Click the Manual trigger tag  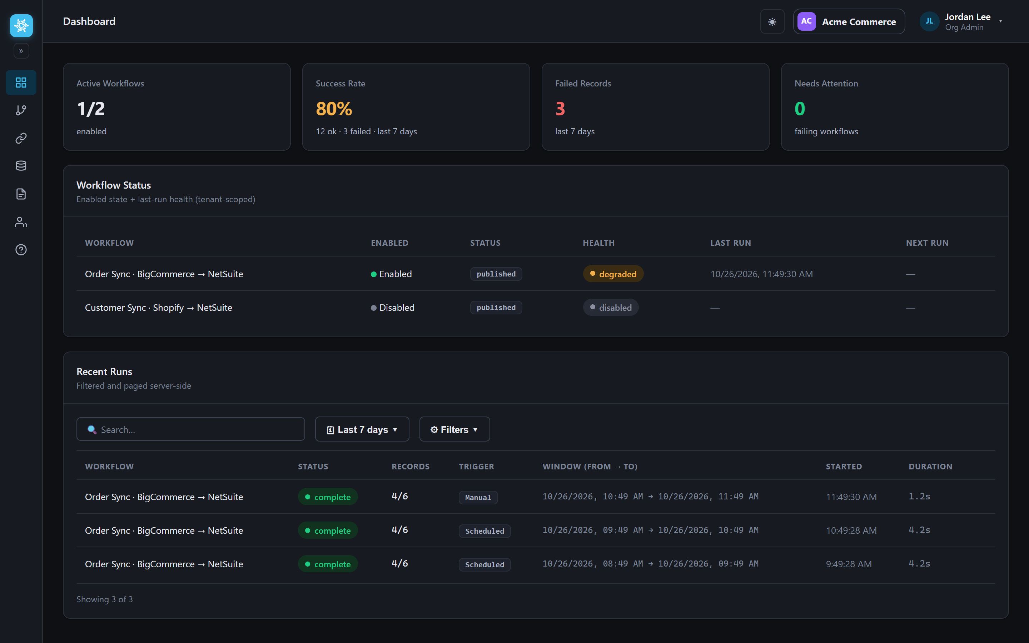(478, 497)
